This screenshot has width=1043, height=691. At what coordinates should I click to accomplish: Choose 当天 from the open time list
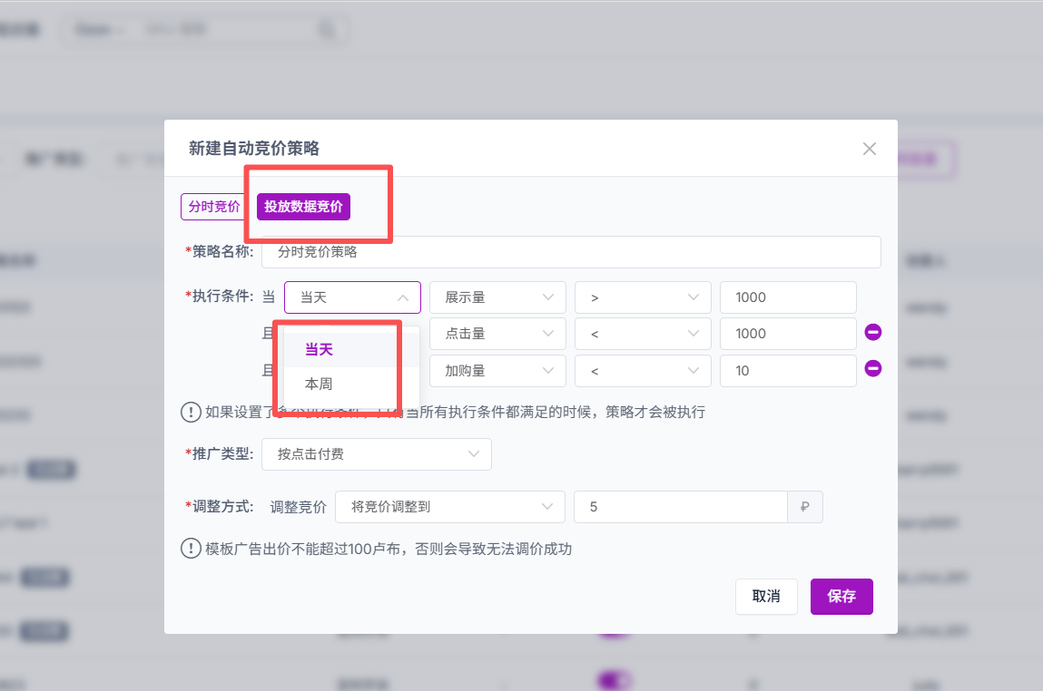319,350
